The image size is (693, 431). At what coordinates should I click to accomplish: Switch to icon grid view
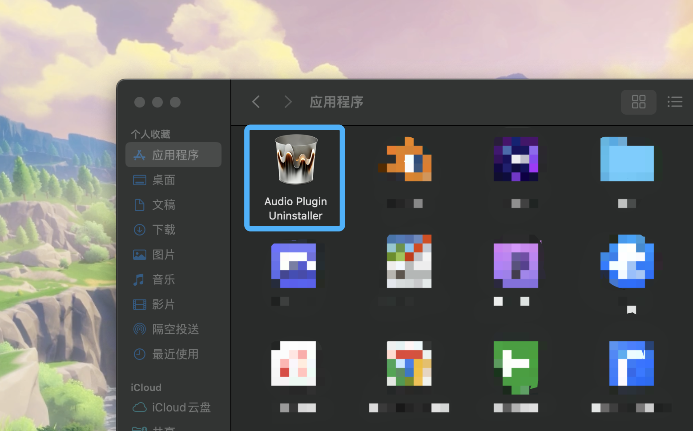tap(638, 102)
